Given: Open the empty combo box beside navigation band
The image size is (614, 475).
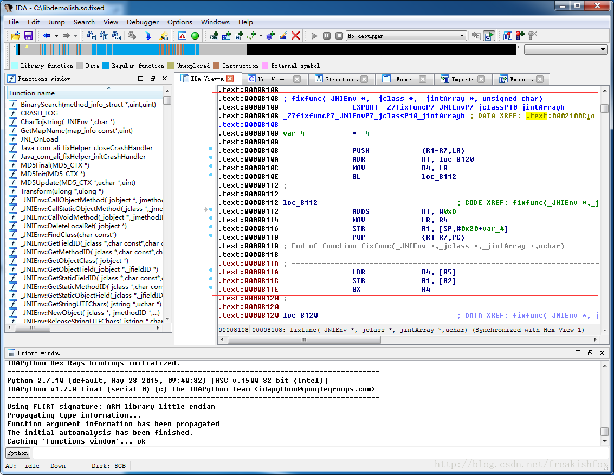Looking at the screenshot, I should pyautogui.click(x=603, y=49).
